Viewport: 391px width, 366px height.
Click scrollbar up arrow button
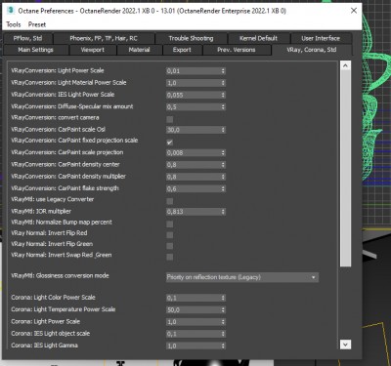(345, 65)
